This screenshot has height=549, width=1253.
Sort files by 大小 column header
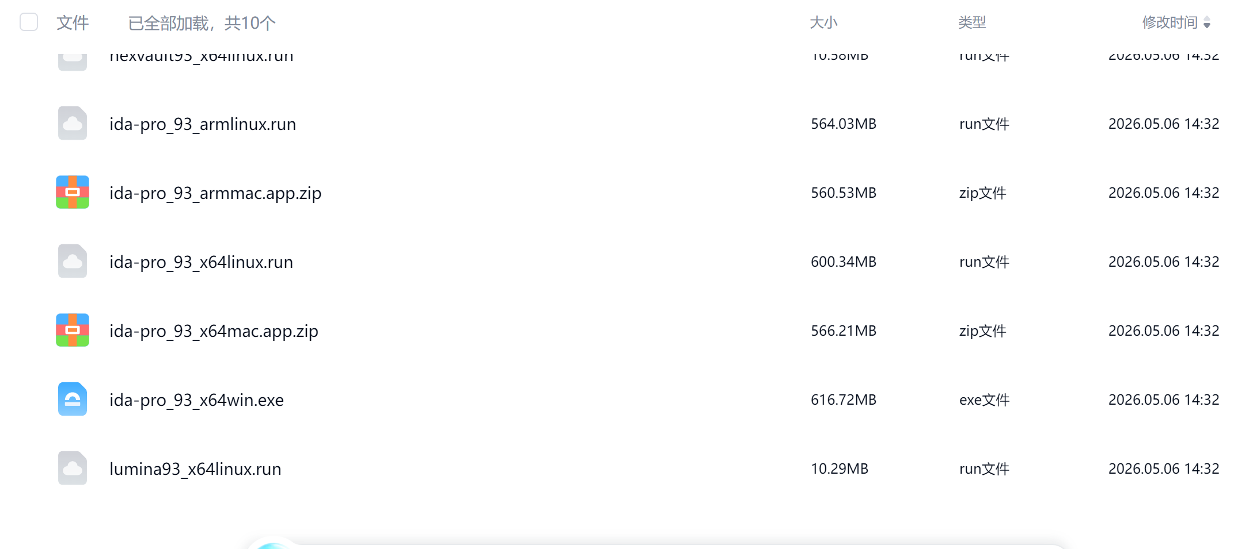(823, 22)
